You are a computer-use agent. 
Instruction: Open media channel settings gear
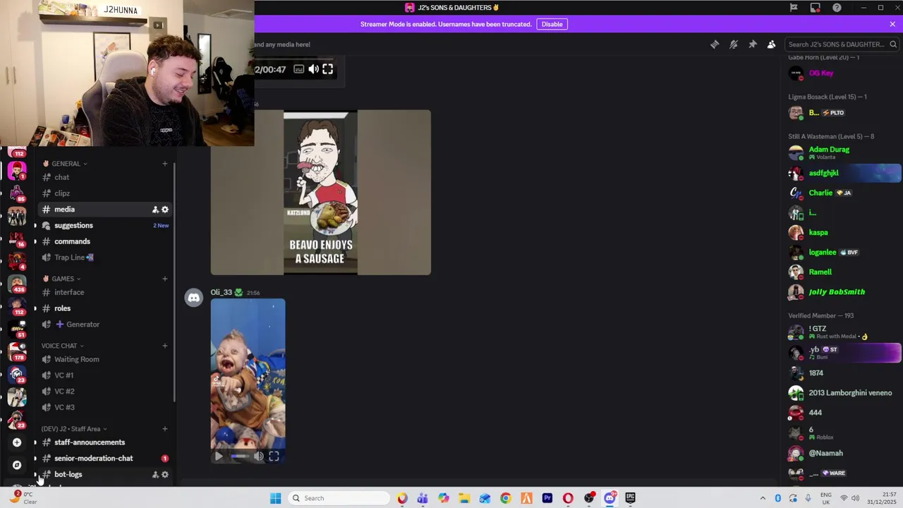point(165,210)
